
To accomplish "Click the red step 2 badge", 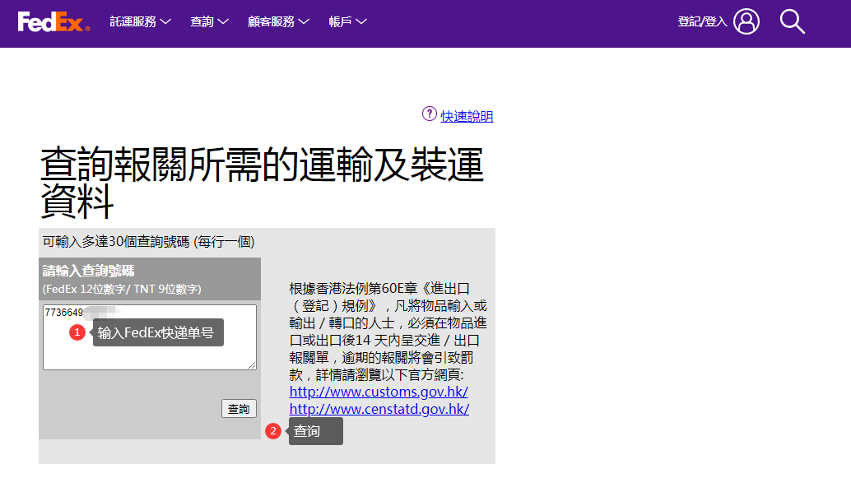I will pyautogui.click(x=273, y=431).
